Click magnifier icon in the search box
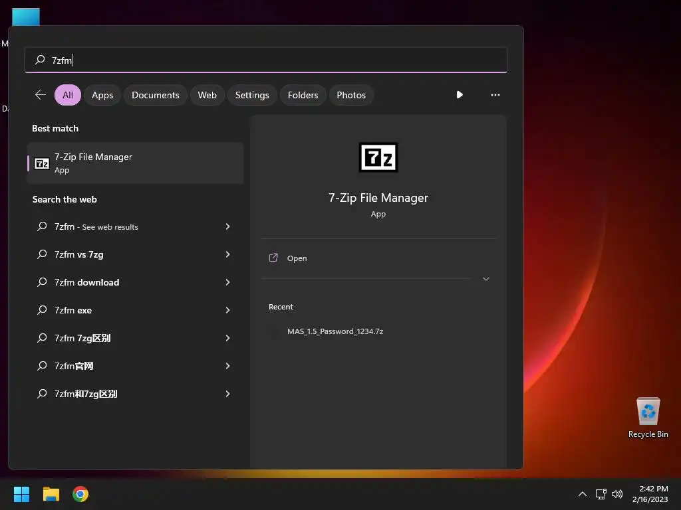681x510 pixels. click(x=40, y=59)
